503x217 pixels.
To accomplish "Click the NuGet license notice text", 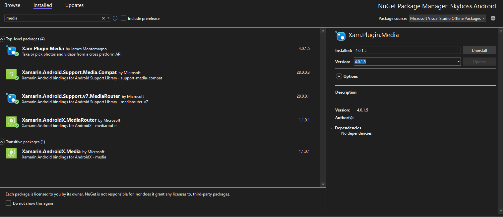I will pos(118,194).
